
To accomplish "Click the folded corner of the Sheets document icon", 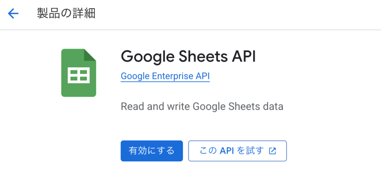I will 90,55.
